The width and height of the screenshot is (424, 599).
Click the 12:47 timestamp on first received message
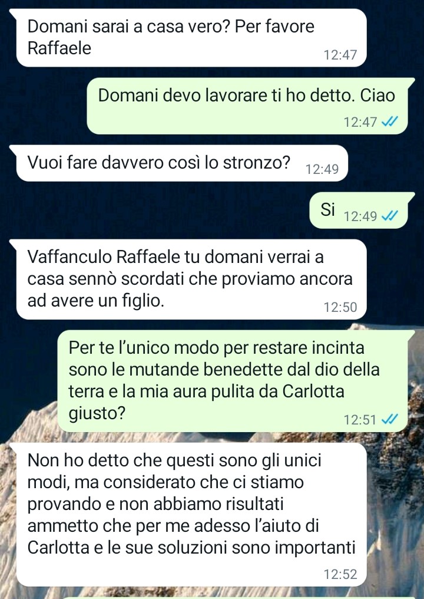(340, 55)
